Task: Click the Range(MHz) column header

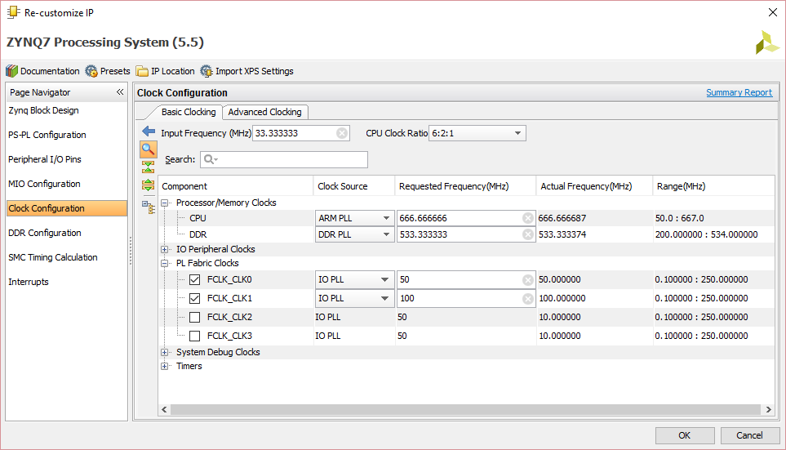Action: 714,186
